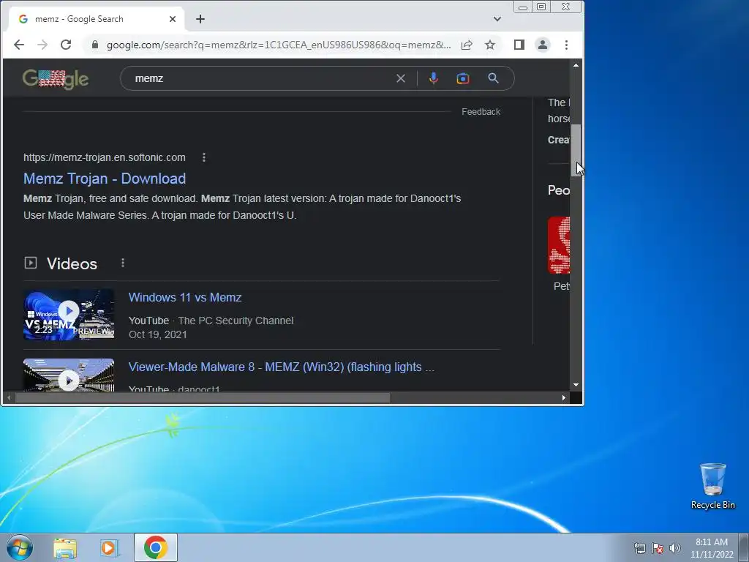The image size is (749, 562).
Task: Click the horizontal scrollbar left arrow
Action: pos(8,397)
